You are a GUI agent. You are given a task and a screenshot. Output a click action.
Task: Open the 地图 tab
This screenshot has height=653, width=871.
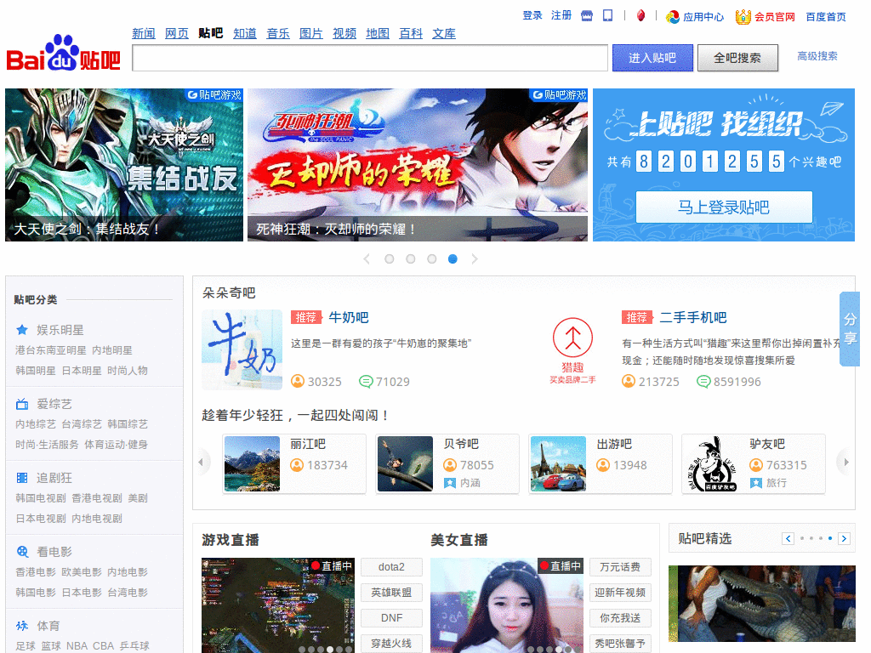378,34
